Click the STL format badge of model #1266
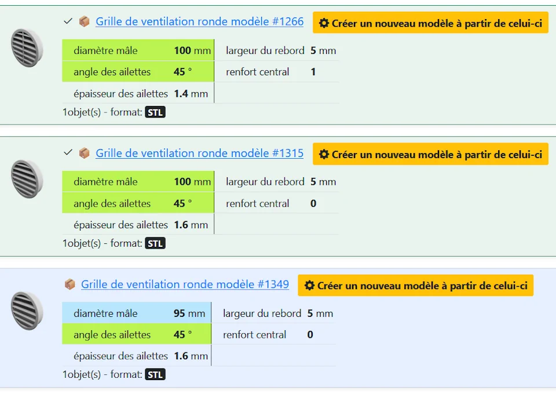Image resolution: width=556 pixels, height=394 pixels. [155, 112]
